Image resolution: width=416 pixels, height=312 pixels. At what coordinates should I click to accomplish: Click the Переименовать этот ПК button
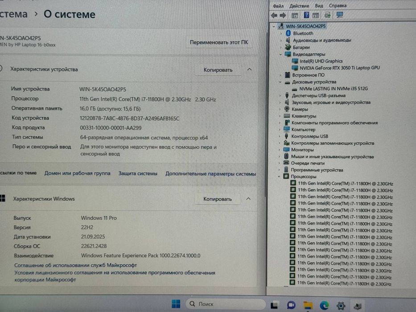pyautogui.click(x=219, y=42)
